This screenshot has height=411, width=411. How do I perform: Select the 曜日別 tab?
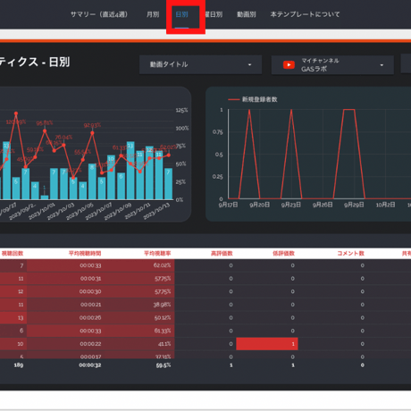coord(214,14)
